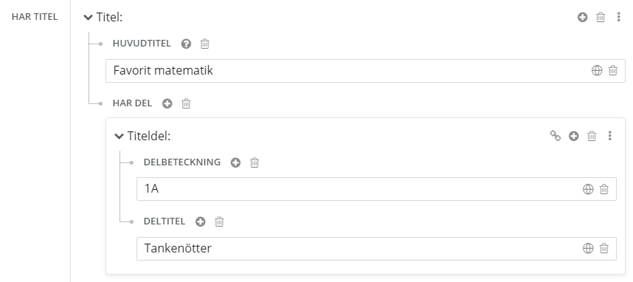Remove the HAR DEL property
Image resolution: width=633 pixels, height=282 pixels.
pos(186,103)
